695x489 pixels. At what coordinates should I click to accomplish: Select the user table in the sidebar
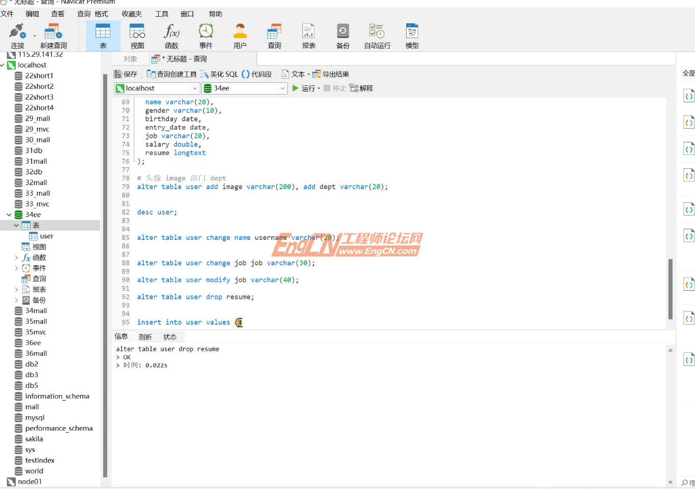(45, 236)
